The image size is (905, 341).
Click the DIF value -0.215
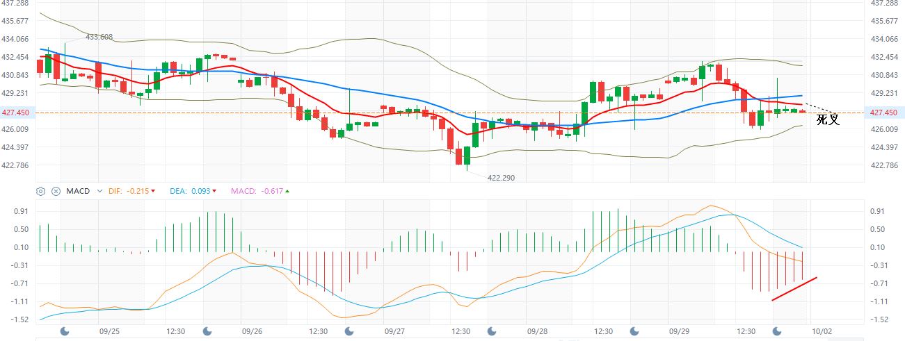pyautogui.click(x=138, y=191)
